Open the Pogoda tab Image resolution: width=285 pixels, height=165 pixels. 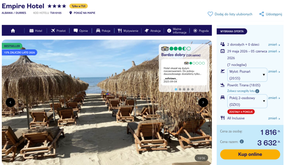(201, 31)
